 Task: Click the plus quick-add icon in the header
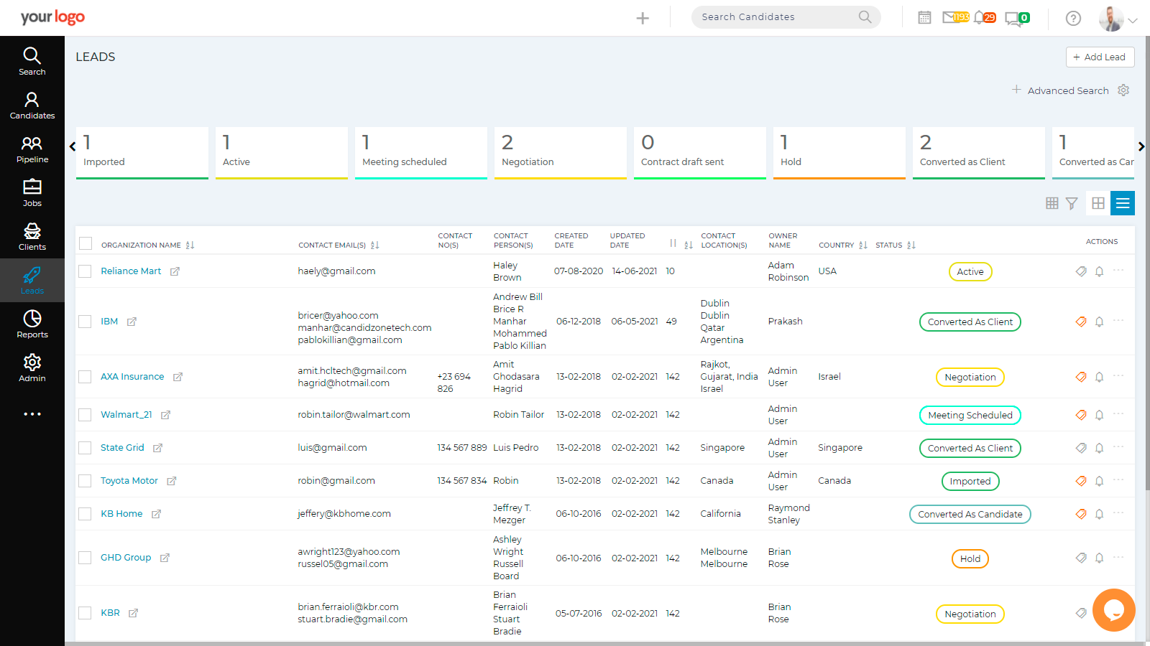[643, 18]
